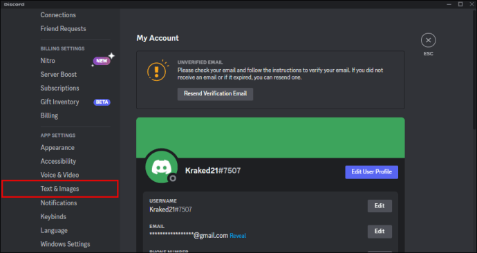Open Language settings
Viewport: 477px width, 253px height.
(54, 230)
